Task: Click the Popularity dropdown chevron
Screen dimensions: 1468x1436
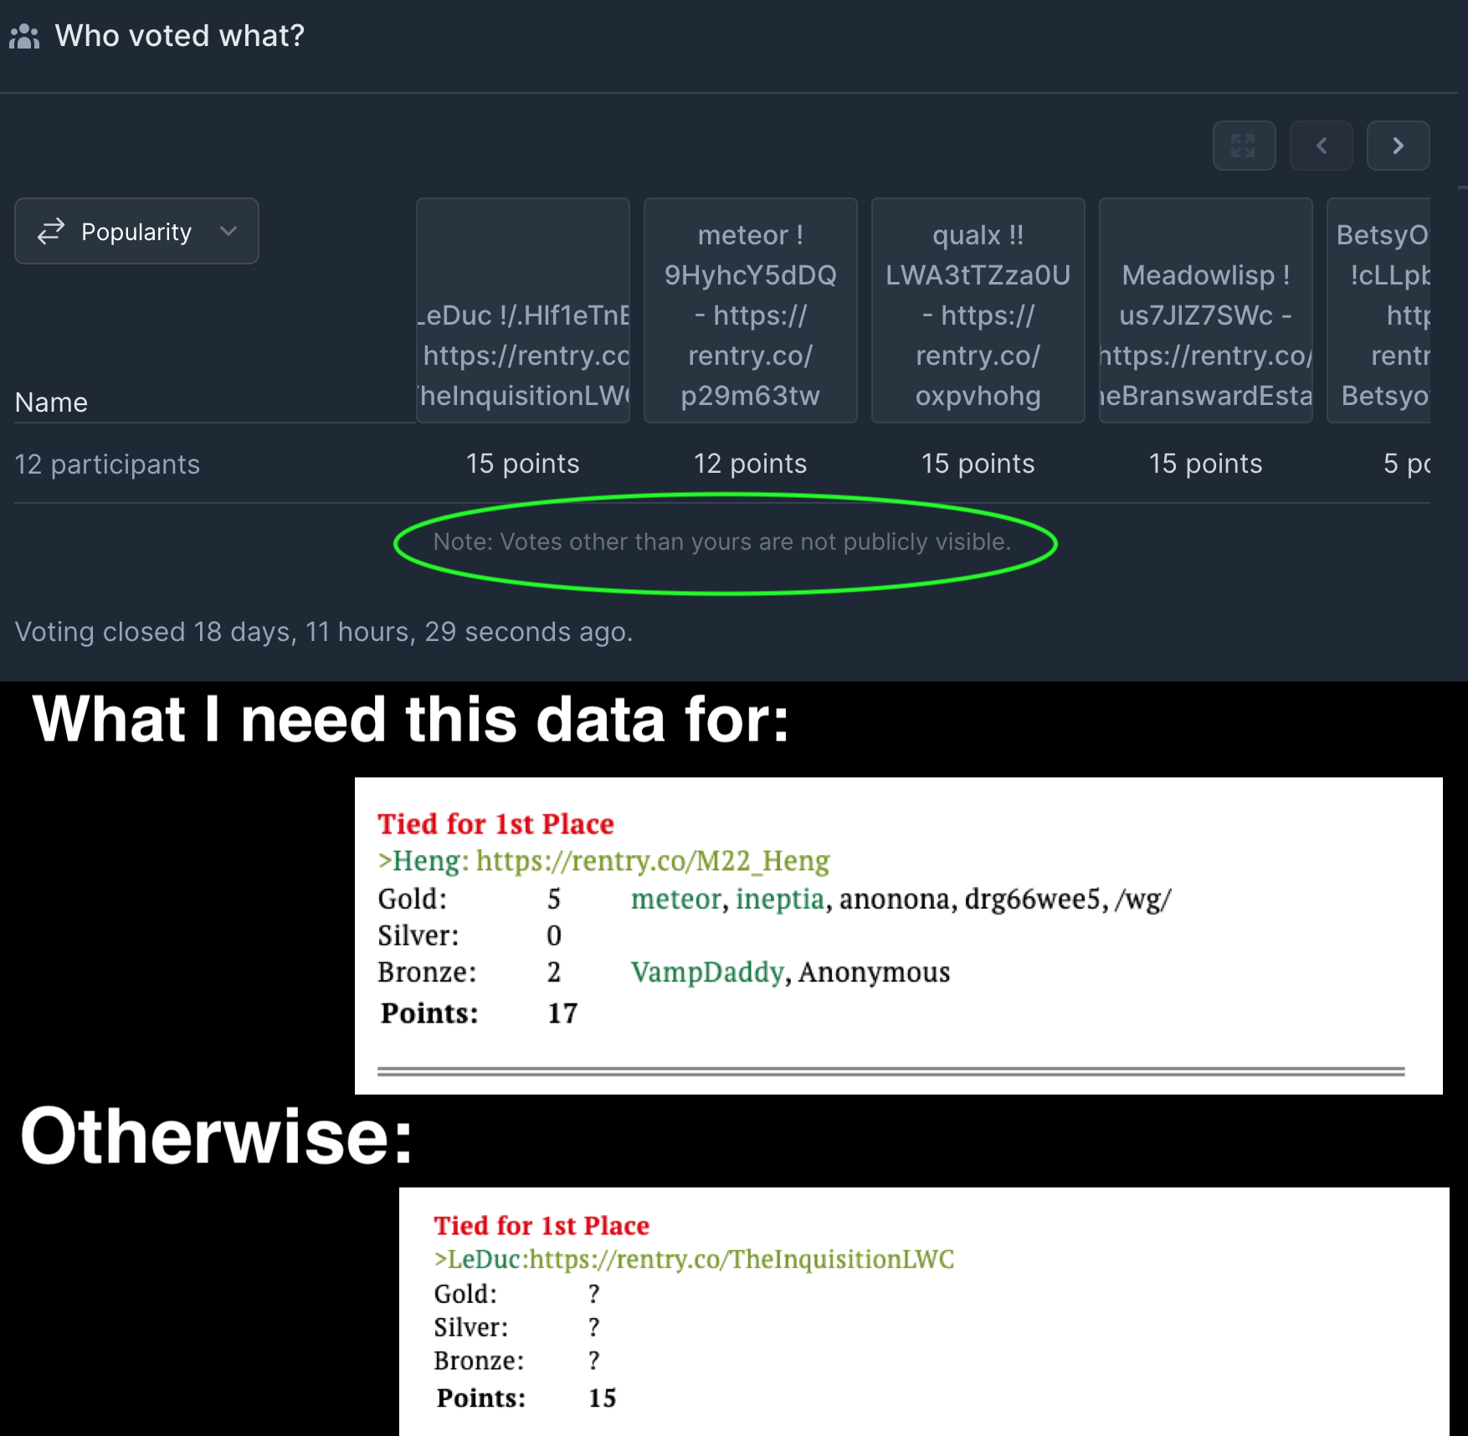Action: pyautogui.click(x=228, y=231)
